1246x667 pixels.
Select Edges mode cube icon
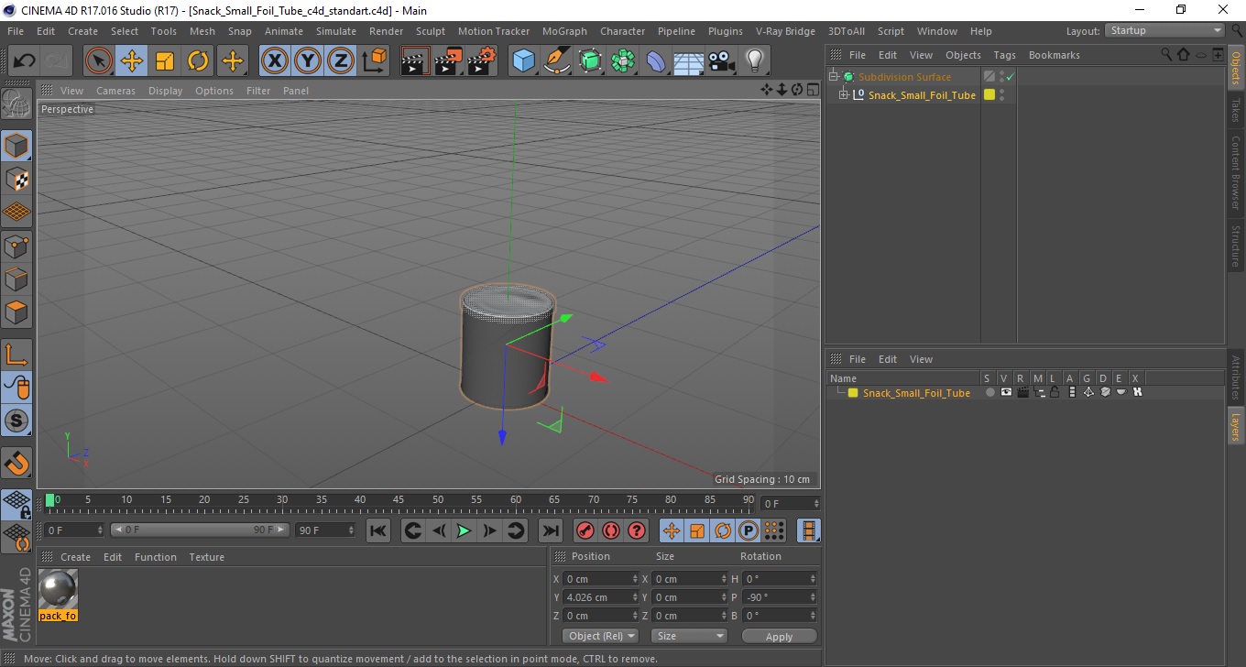pos(16,279)
